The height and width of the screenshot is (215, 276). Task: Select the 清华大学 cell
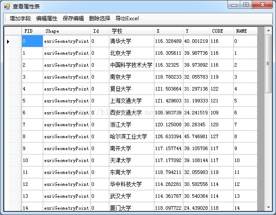point(131,41)
